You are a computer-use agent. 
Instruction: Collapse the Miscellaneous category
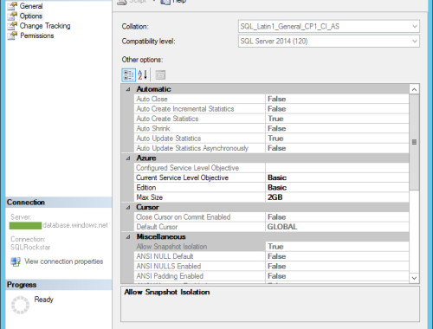(x=128, y=237)
